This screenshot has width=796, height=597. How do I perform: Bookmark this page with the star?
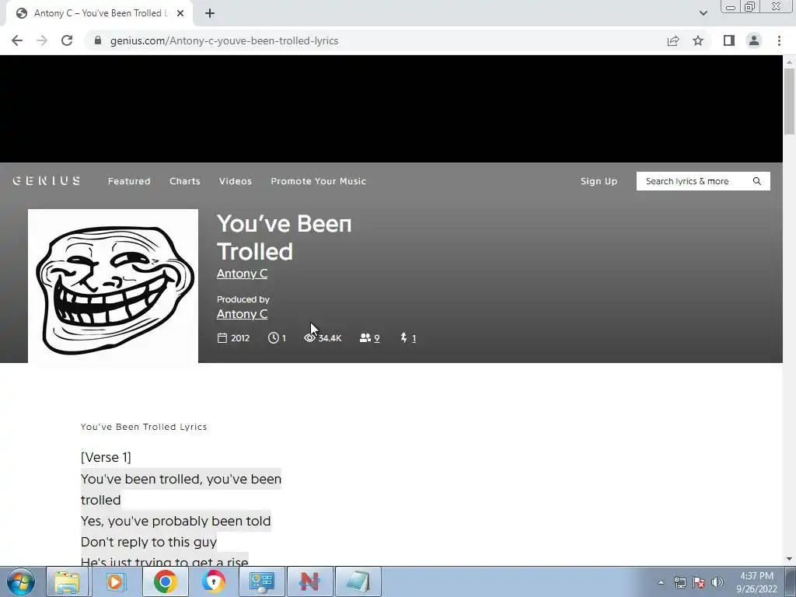699,40
